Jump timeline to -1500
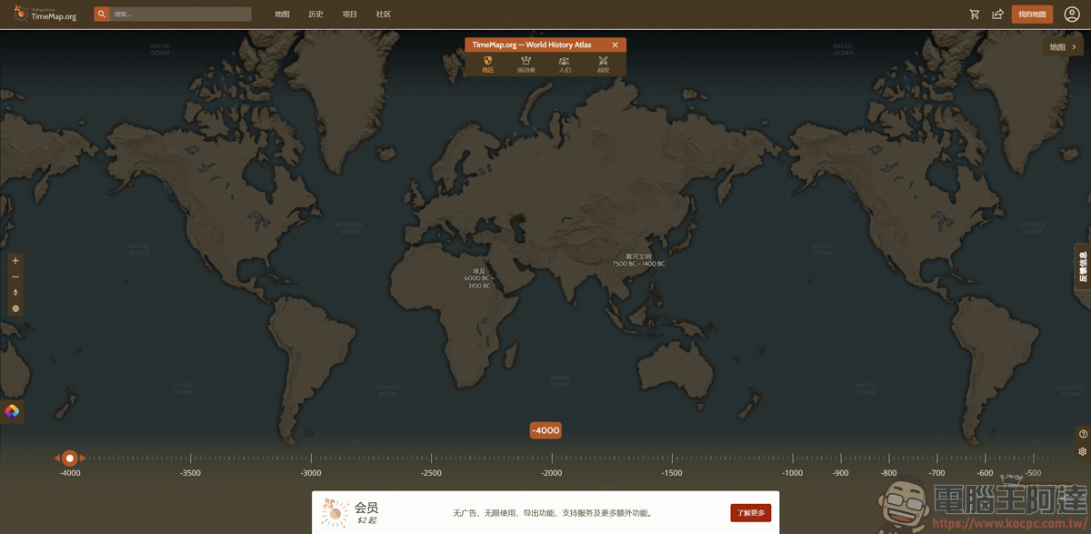 (672, 473)
